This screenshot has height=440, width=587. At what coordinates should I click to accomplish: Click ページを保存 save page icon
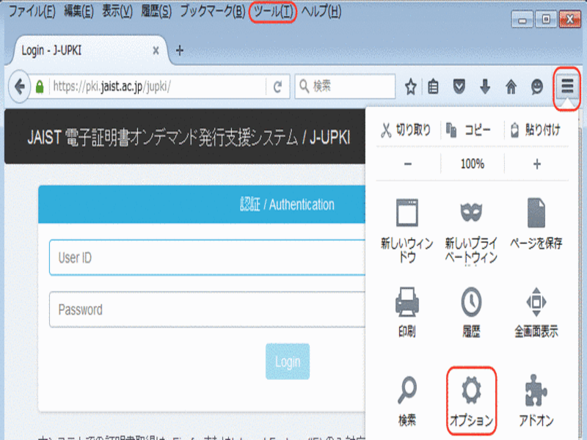coord(536,224)
